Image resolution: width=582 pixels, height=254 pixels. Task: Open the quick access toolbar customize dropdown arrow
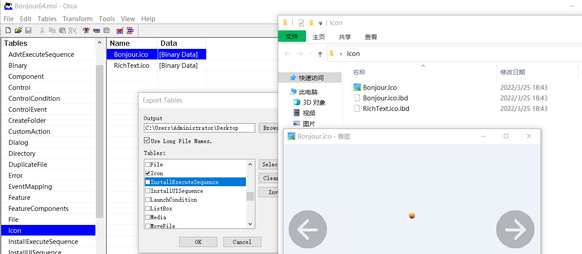[321, 23]
